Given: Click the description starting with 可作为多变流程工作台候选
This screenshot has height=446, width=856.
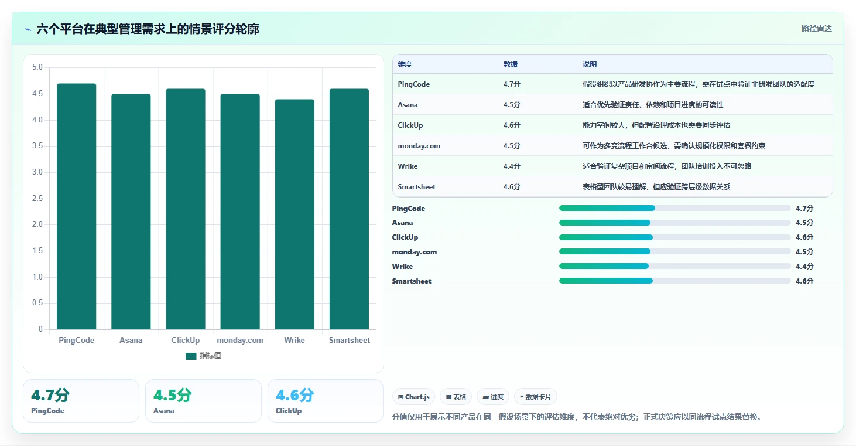Looking at the screenshot, I should 674,146.
